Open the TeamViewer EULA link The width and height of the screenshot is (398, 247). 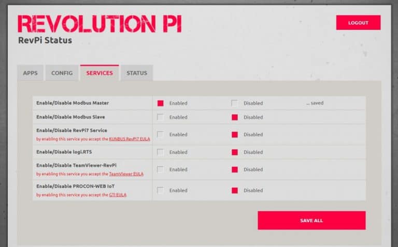pos(126,174)
